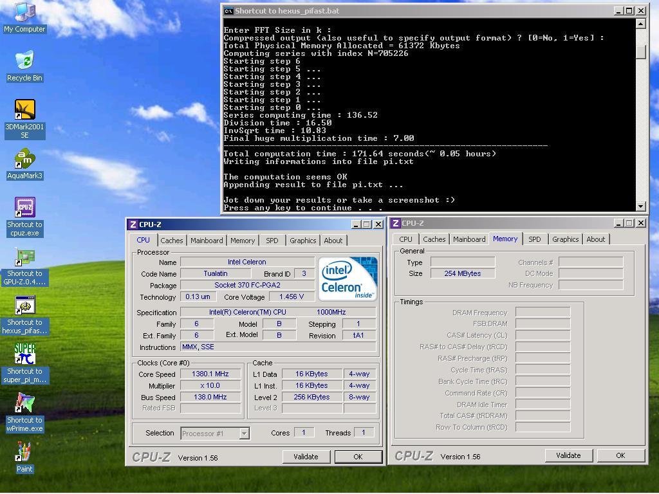Minimize the console window
This screenshot has height=494, width=659.
(618, 11)
